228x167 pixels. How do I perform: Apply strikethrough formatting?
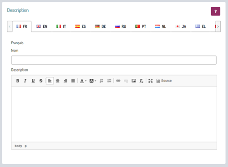41,81
